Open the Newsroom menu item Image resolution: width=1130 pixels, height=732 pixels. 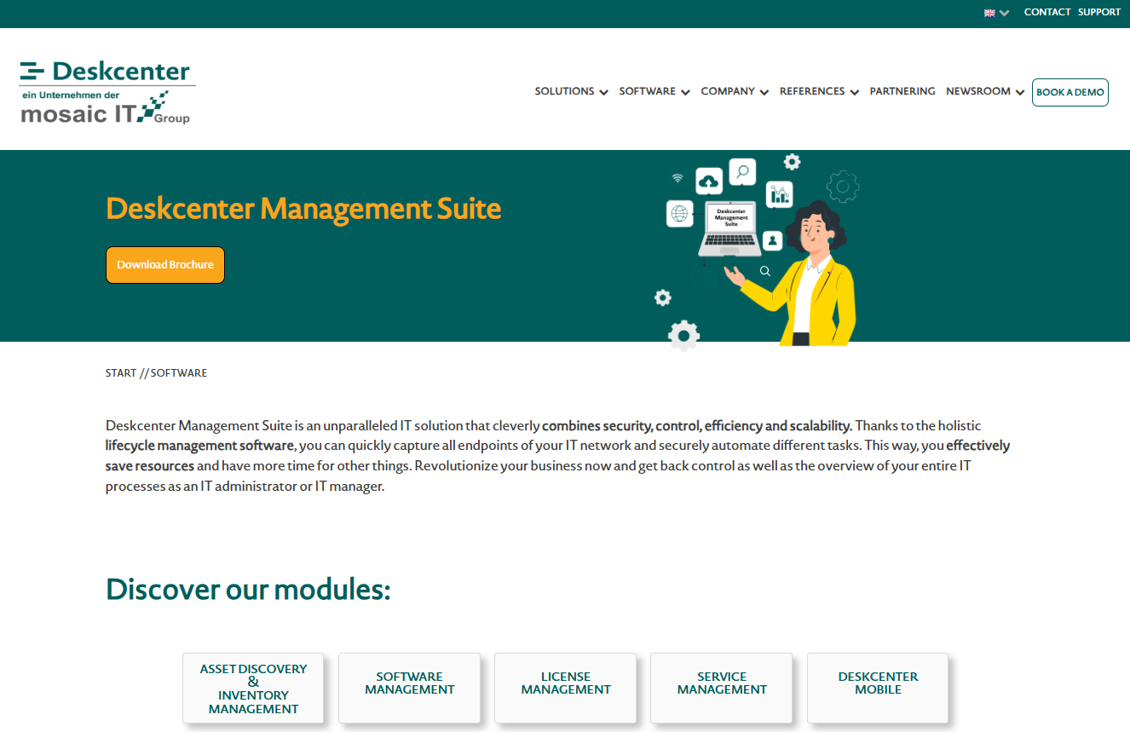984,92
